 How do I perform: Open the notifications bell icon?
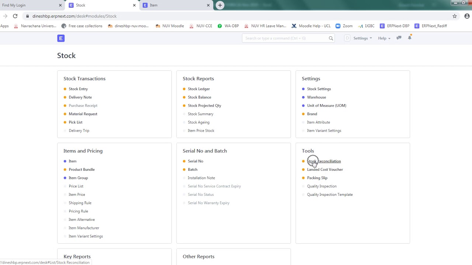tap(409, 38)
